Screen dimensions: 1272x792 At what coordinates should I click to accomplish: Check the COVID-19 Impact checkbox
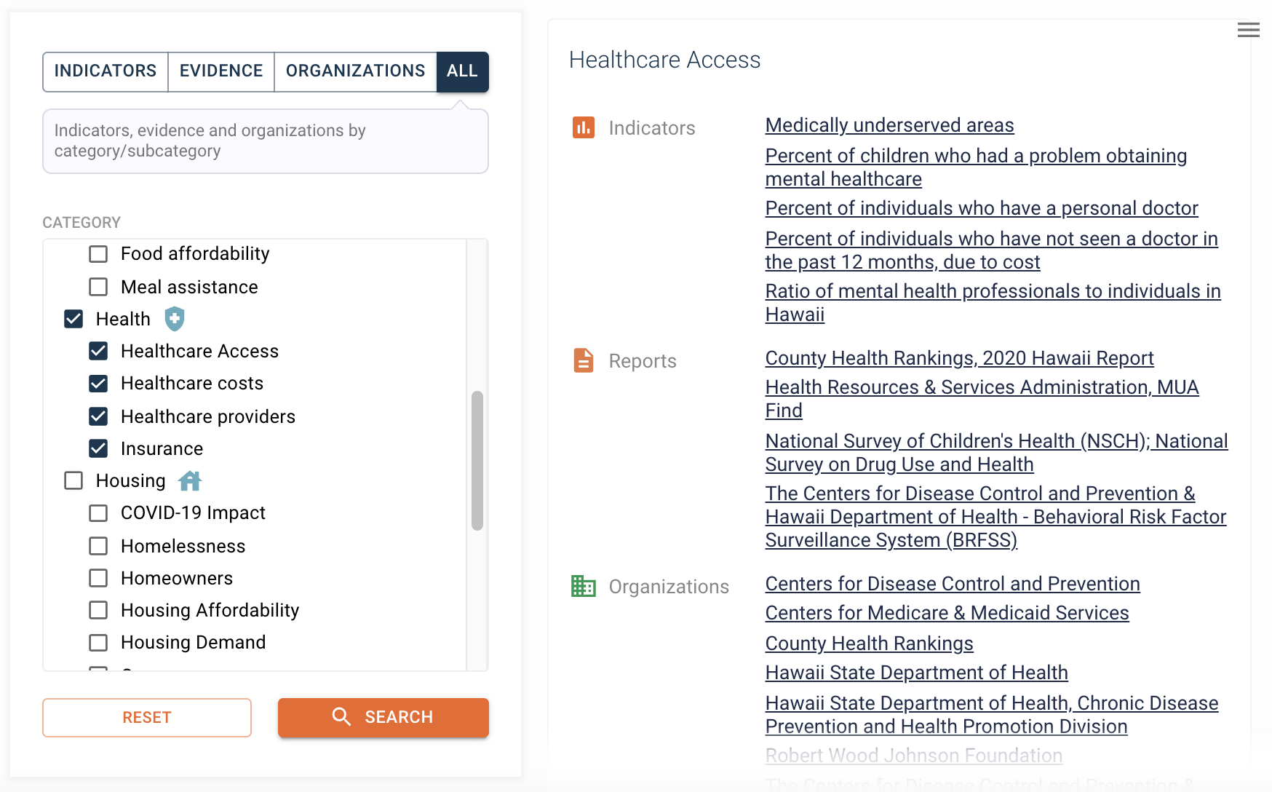98,513
